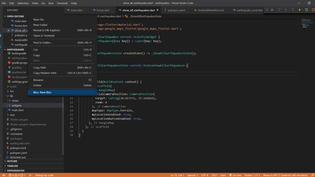The image size is (315, 177).
Task: Click UTF-8 encoding selector
Action: pyautogui.click(x=205, y=175)
